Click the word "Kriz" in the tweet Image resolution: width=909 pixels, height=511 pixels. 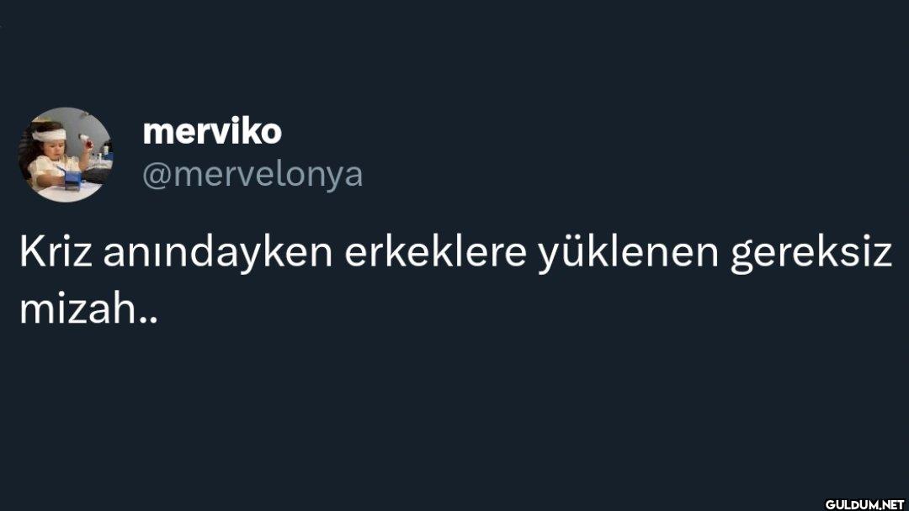[x=56, y=252]
